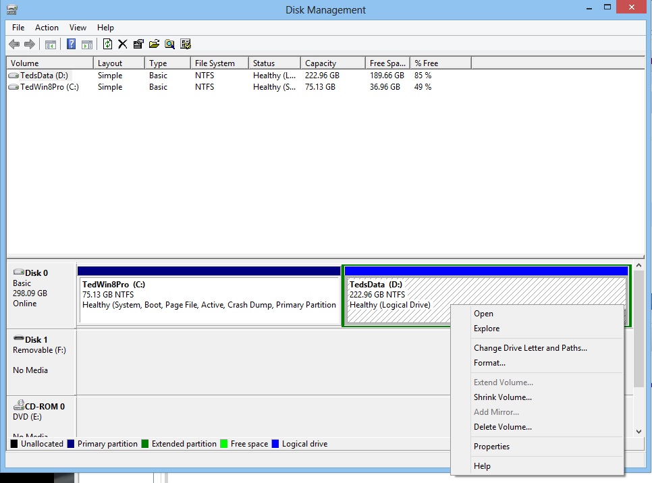Click the scrollbar down arrow in disk pane

point(639,431)
